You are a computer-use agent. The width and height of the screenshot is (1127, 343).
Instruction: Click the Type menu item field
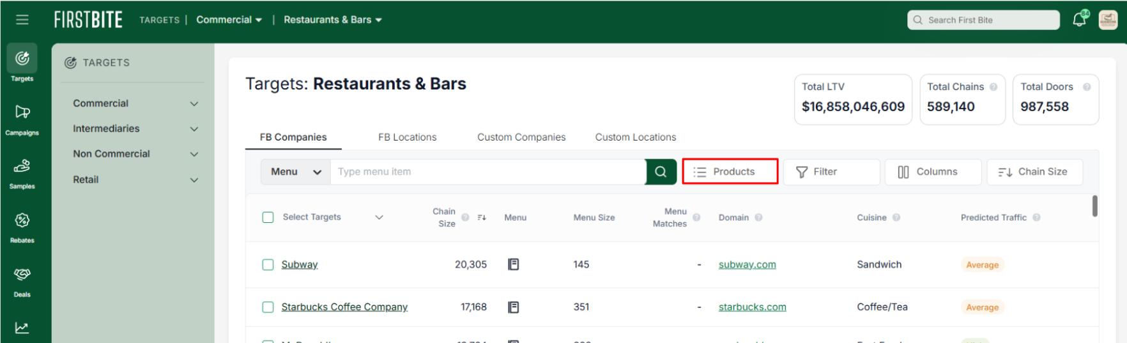[488, 172]
